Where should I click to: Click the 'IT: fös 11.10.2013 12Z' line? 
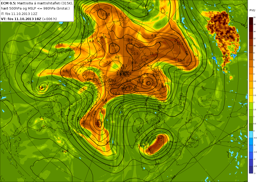pyautogui.click(x=19, y=14)
